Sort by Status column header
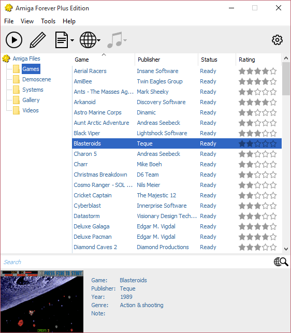The image size is (291, 333). point(217,60)
